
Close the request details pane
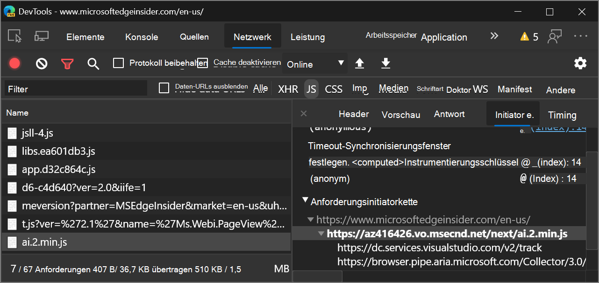pos(303,114)
